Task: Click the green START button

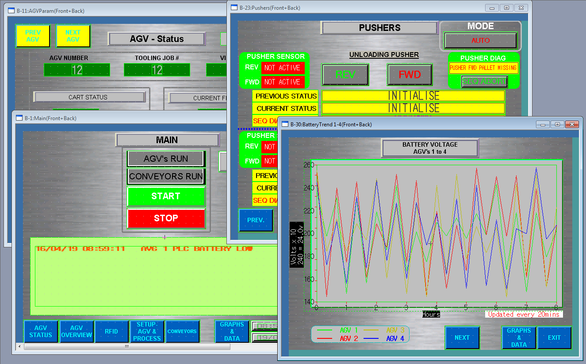Action: click(x=166, y=196)
